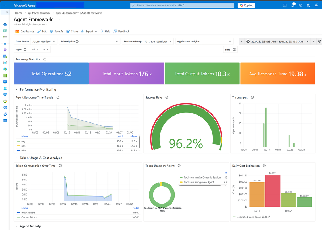322x230 pixels.
Task: Remove the All tag from the Agent filter
Action: tap(37, 50)
